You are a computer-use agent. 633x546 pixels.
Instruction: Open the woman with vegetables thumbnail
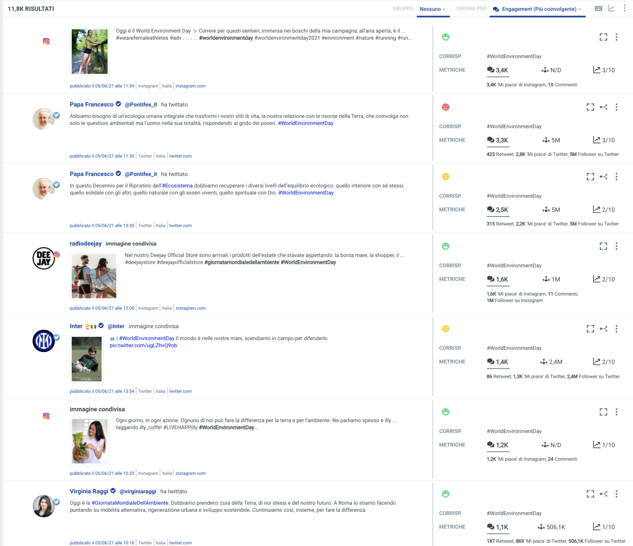tap(89, 441)
